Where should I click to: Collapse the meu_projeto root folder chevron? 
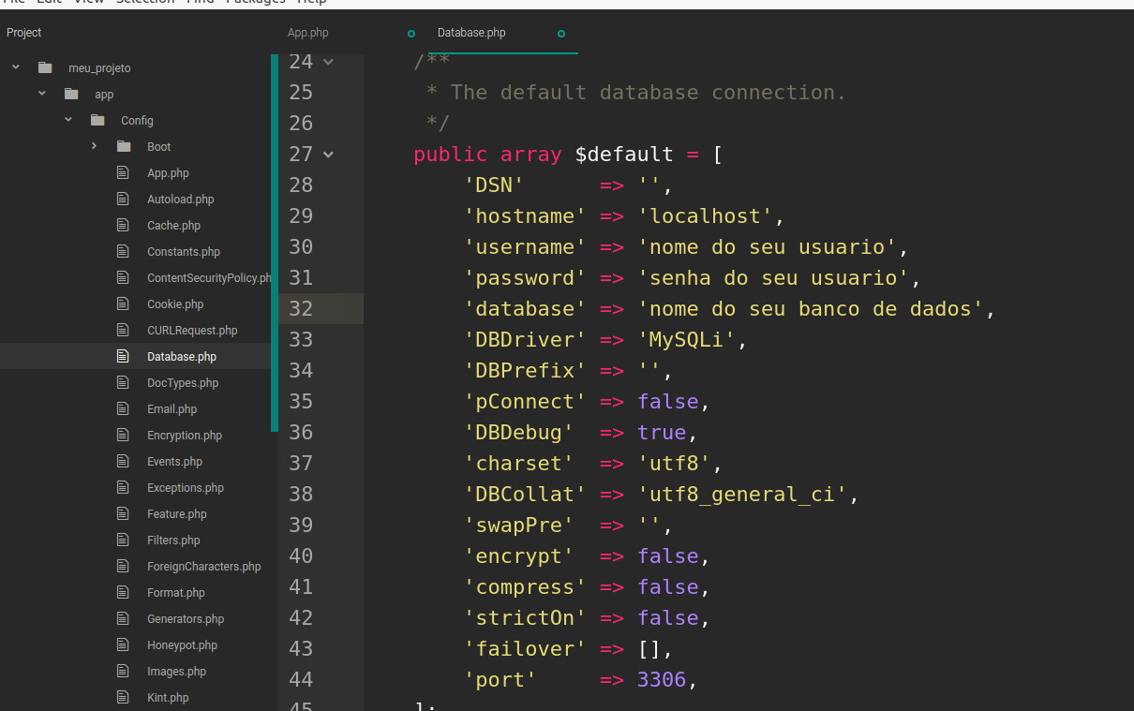click(16, 67)
